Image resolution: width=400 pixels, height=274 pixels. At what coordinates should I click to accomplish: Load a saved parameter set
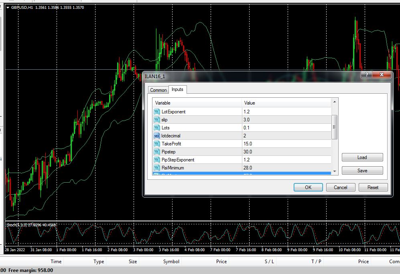point(362,157)
